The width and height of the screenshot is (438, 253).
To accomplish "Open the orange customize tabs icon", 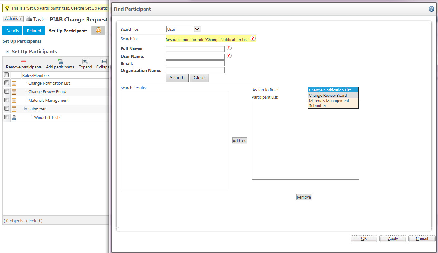I will tap(99, 30).
